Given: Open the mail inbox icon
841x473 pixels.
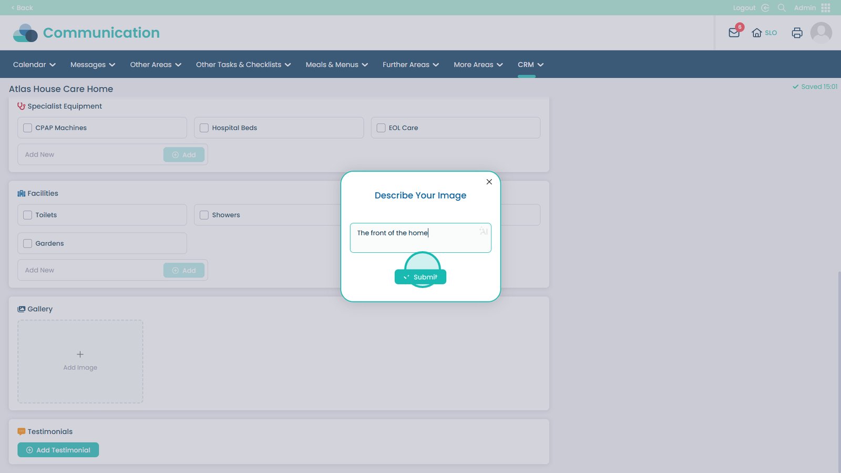Looking at the screenshot, I should click(x=734, y=33).
